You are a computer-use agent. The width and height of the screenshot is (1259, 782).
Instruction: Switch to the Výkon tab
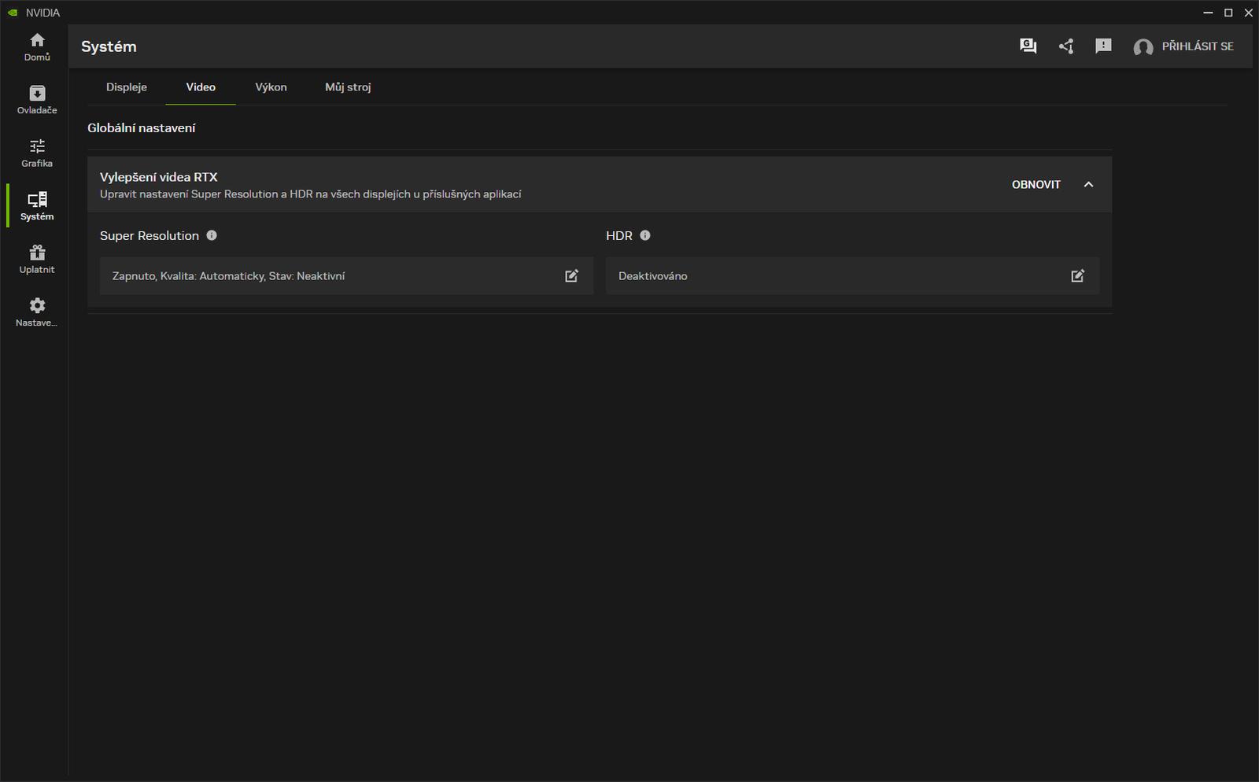pos(271,87)
